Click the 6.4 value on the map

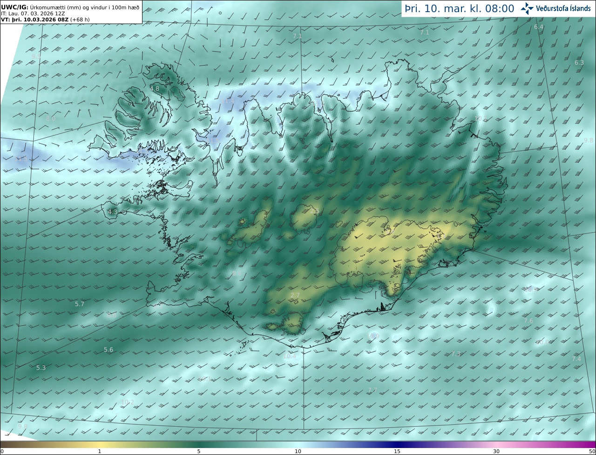tap(539, 27)
